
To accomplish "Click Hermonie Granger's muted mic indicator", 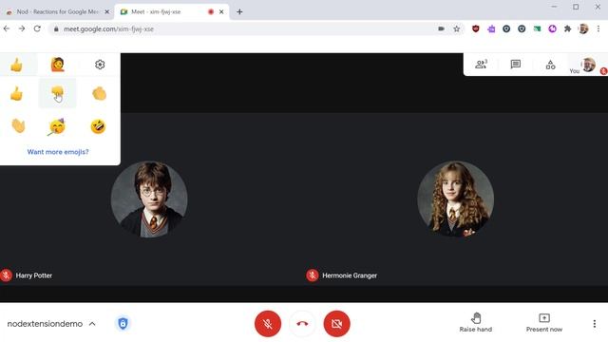I will pyautogui.click(x=313, y=275).
